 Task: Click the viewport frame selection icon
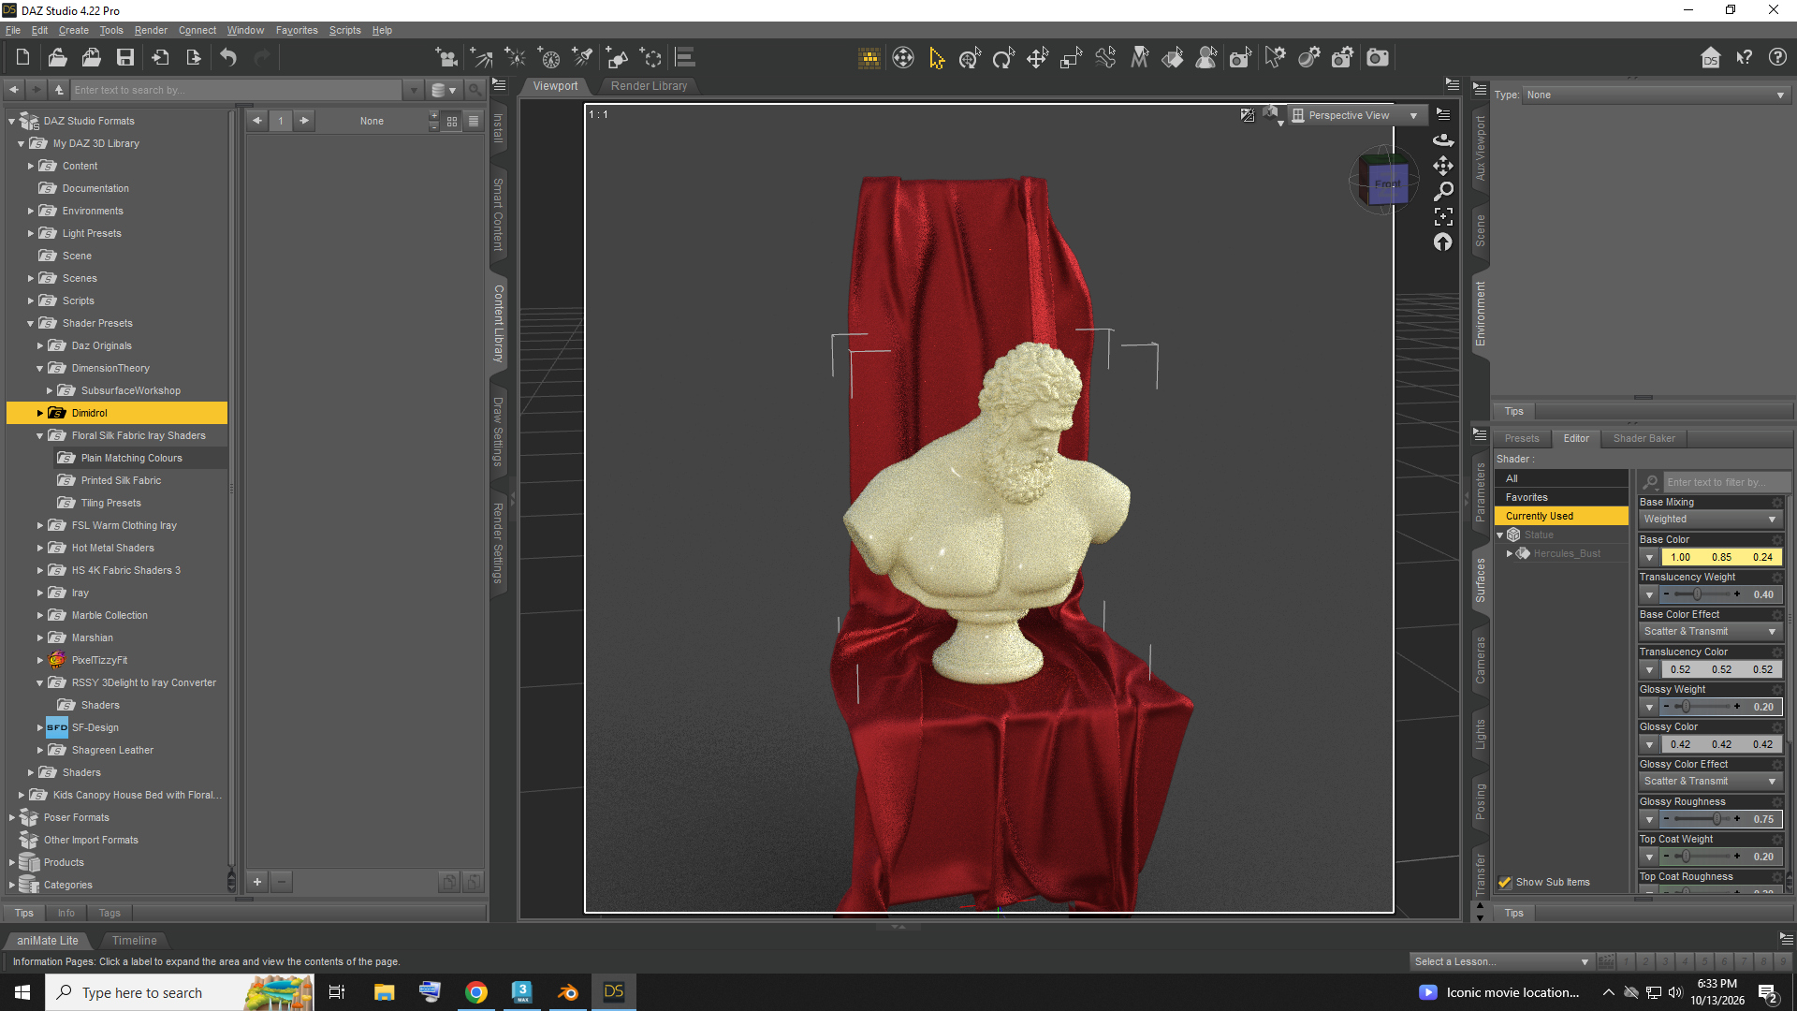pyautogui.click(x=1443, y=217)
